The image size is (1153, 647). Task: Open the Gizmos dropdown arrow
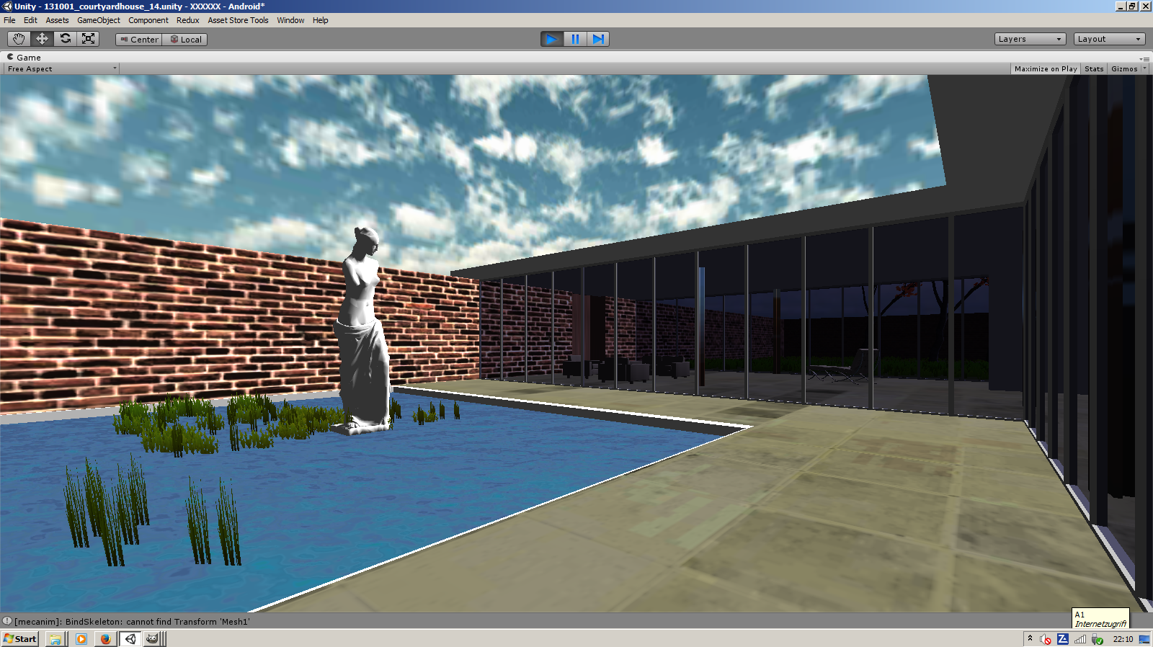tap(1145, 69)
